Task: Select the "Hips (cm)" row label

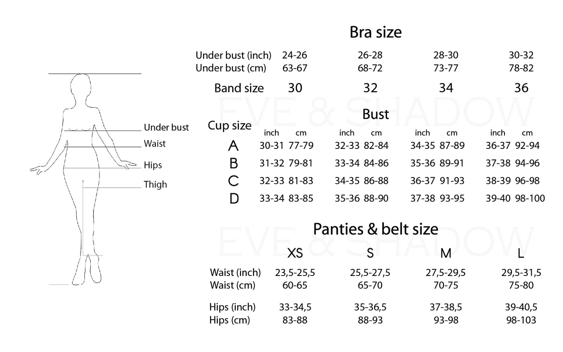Action: pyautogui.click(x=229, y=320)
